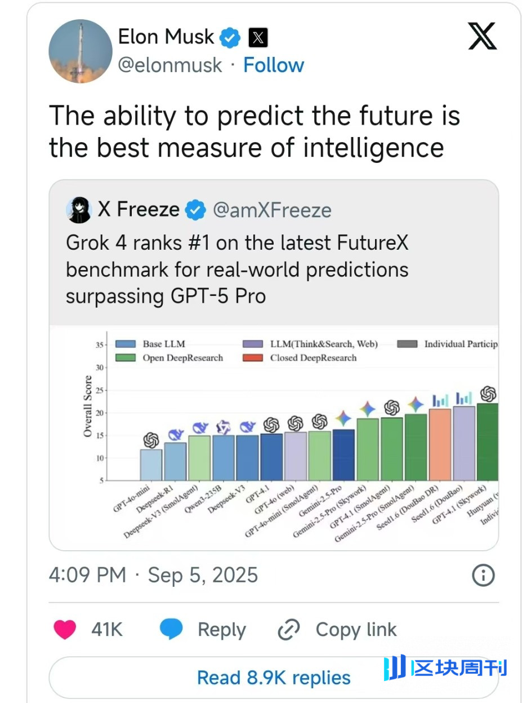Open tweet info via the circled-i icon
522x703 pixels.
[x=483, y=575]
